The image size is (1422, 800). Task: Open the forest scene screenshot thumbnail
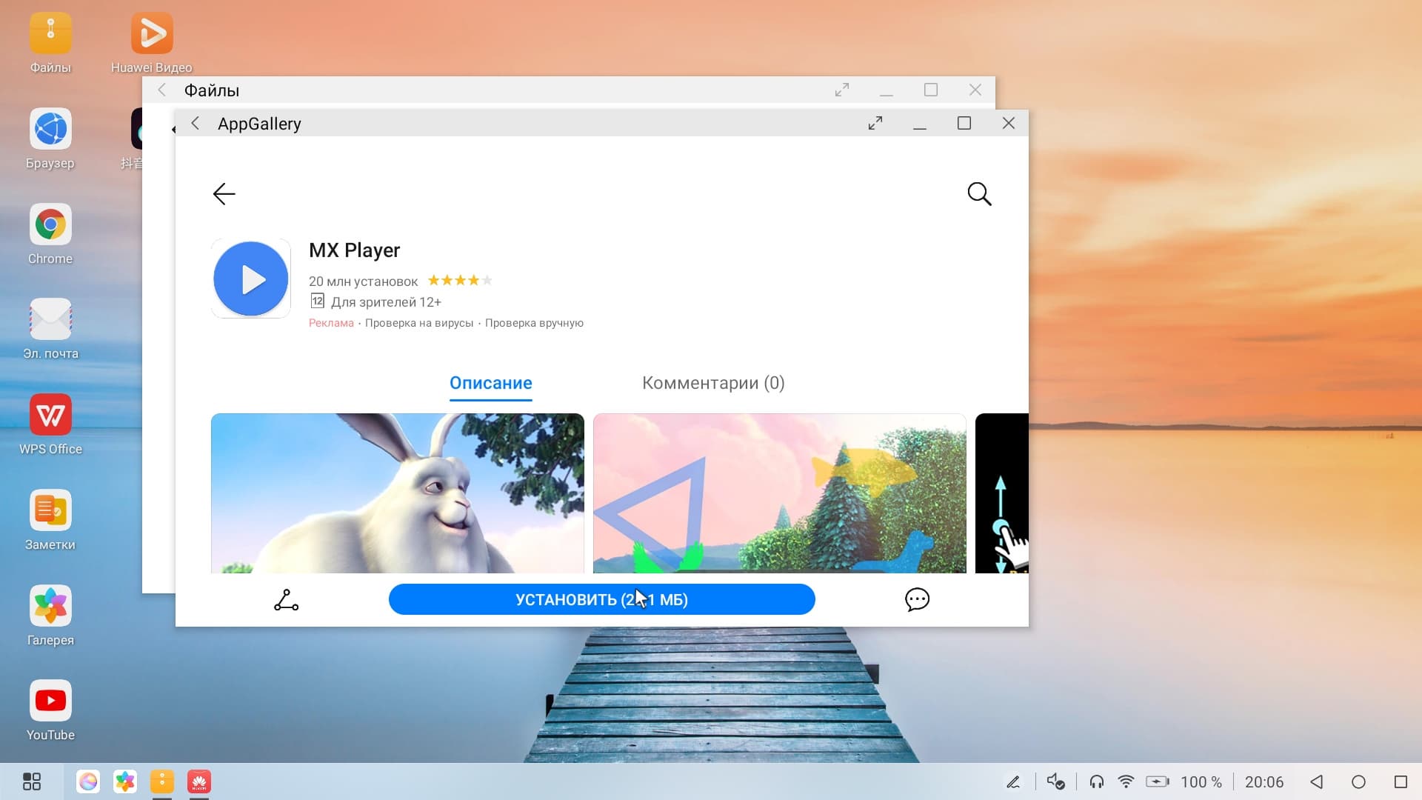[x=779, y=493]
